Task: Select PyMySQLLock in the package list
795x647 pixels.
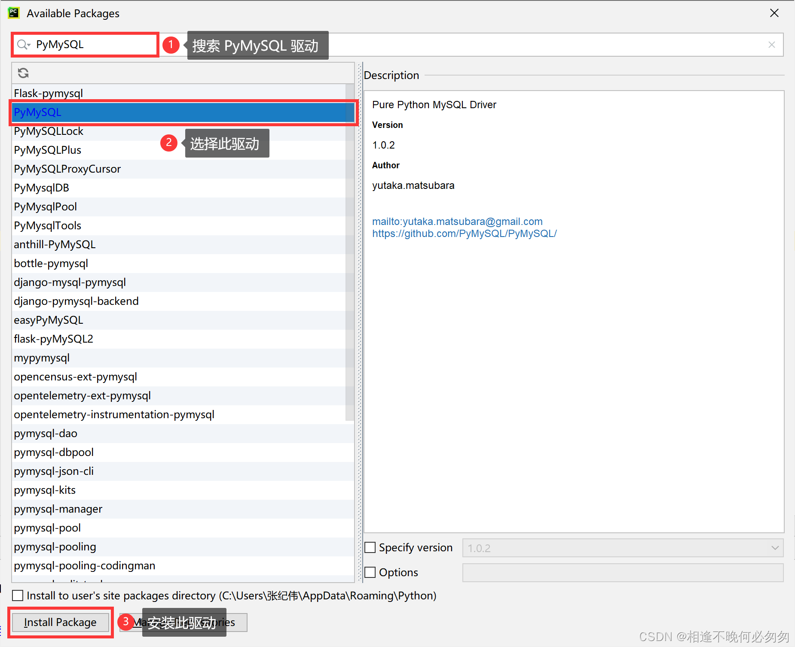Action: coord(179,131)
